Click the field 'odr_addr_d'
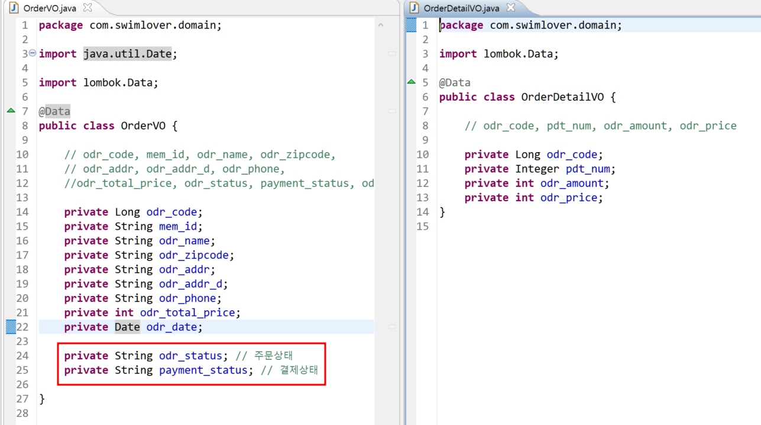The height and width of the screenshot is (425, 761). 190,284
